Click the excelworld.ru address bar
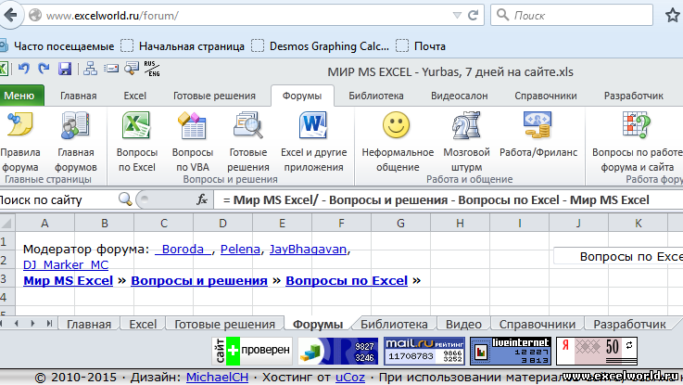Screen dimensions: 683x385 (244, 16)
